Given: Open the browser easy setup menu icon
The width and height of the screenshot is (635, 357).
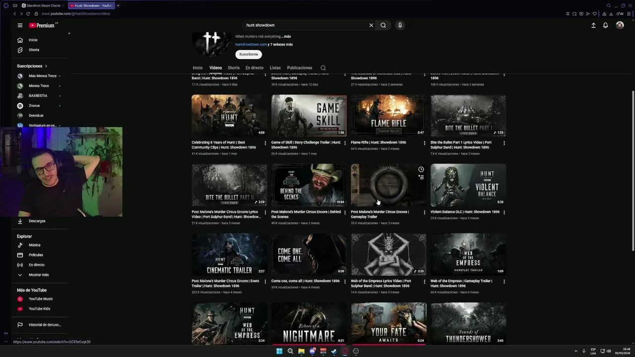Looking at the screenshot, I should click(x=628, y=13).
